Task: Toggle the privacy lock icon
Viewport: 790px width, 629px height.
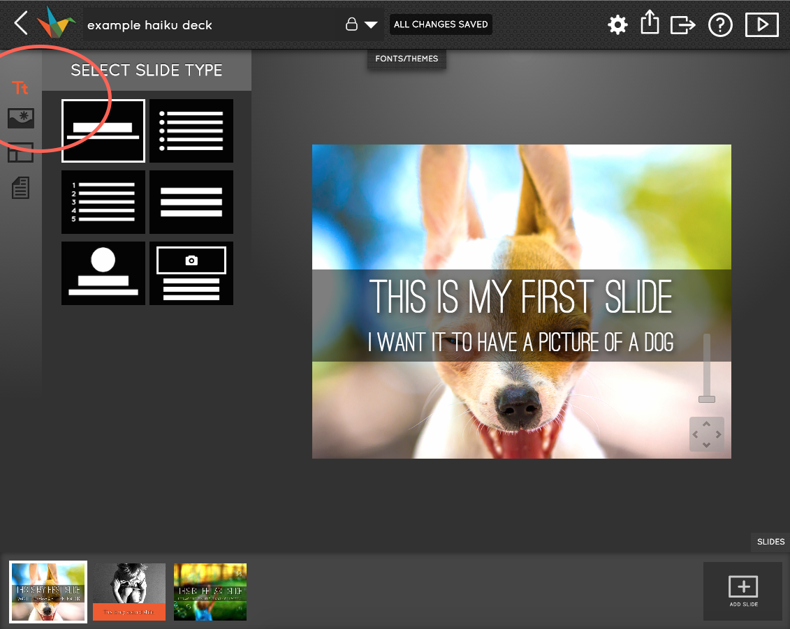Action: (351, 24)
